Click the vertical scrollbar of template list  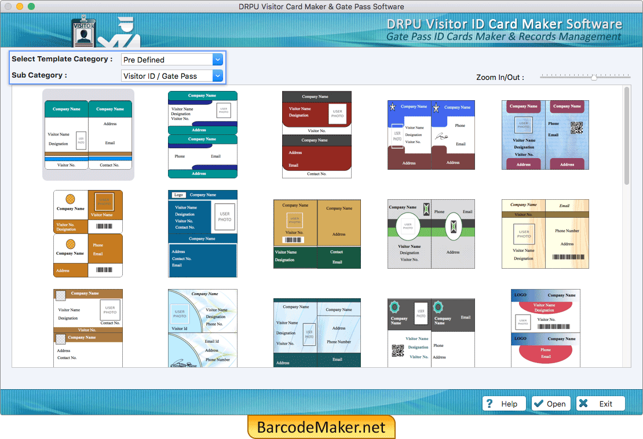(627, 136)
